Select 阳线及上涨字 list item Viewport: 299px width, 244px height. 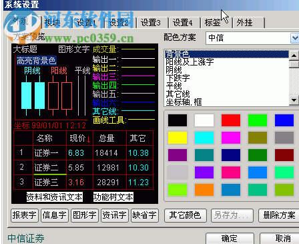point(227,62)
